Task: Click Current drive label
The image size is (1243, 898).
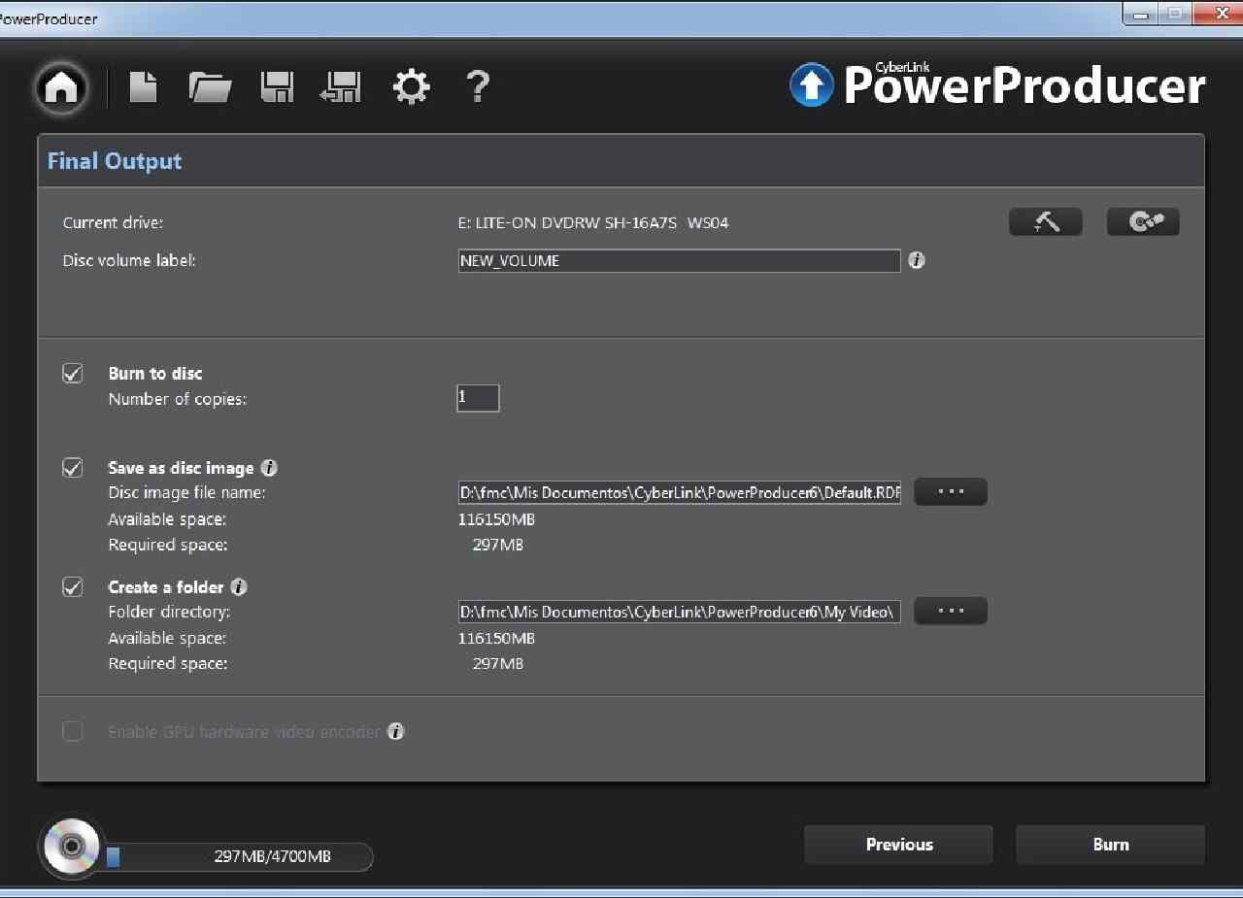Action: click(x=113, y=222)
